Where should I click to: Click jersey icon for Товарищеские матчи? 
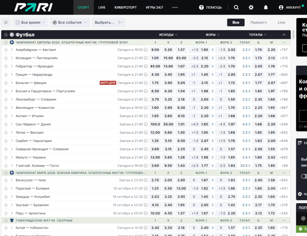(x=12, y=220)
